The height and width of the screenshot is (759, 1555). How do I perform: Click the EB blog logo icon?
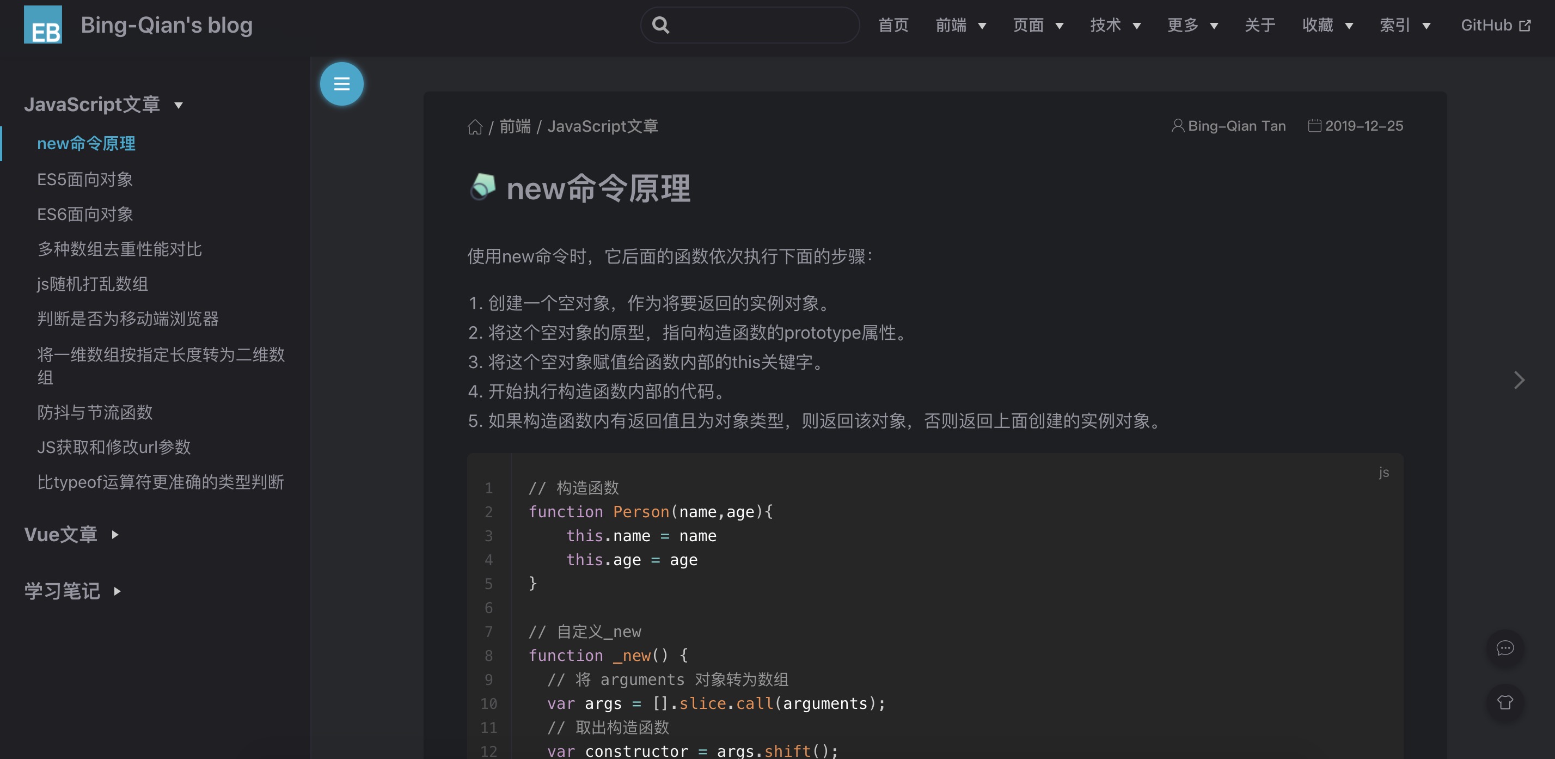point(43,25)
